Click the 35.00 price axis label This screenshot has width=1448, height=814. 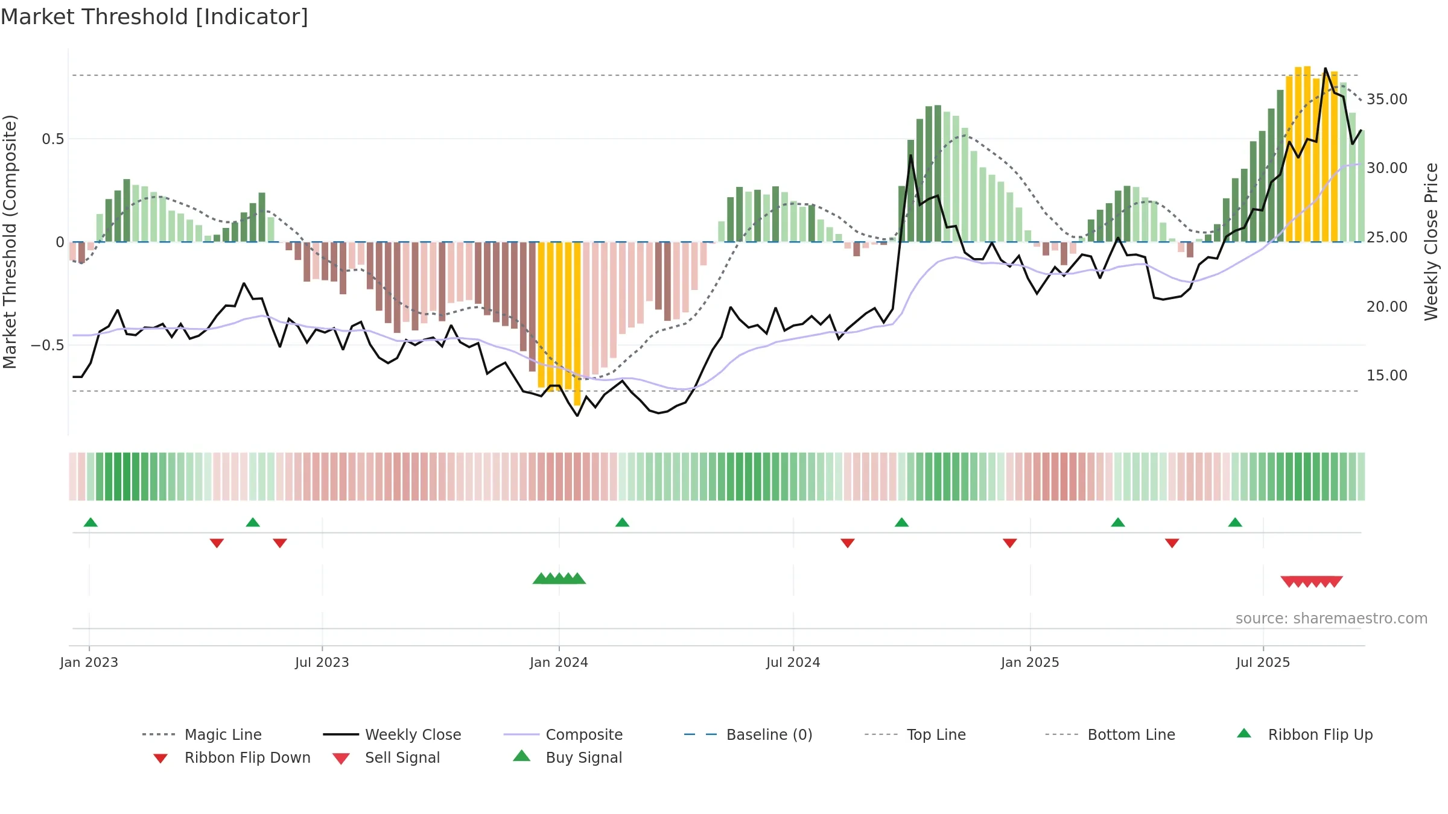tap(1387, 99)
